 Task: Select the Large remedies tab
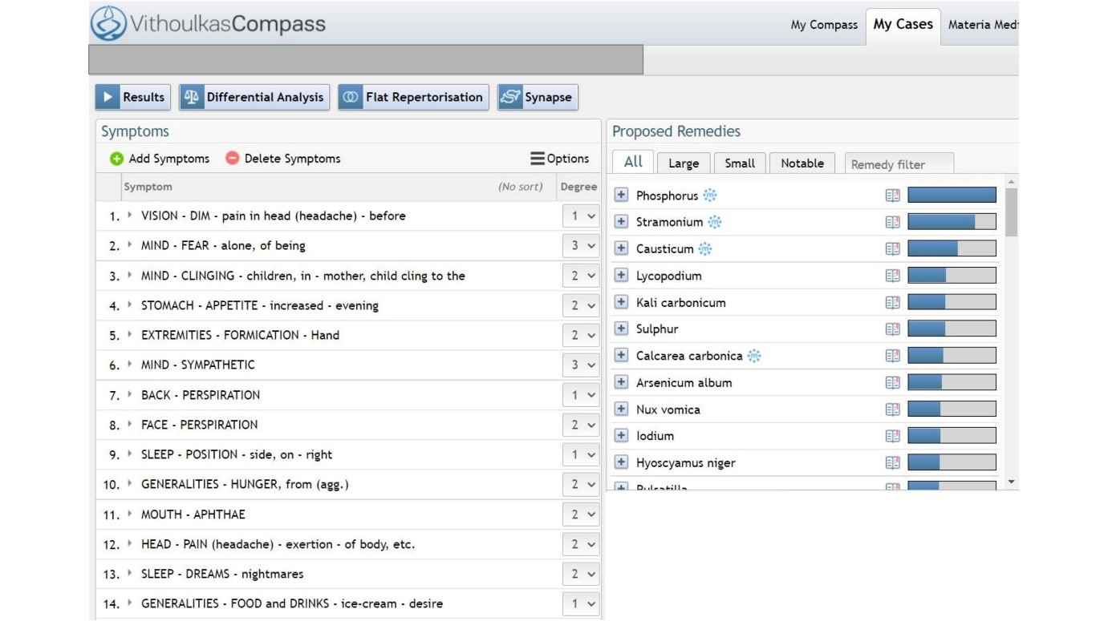pyautogui.click(x=683, y=163)
